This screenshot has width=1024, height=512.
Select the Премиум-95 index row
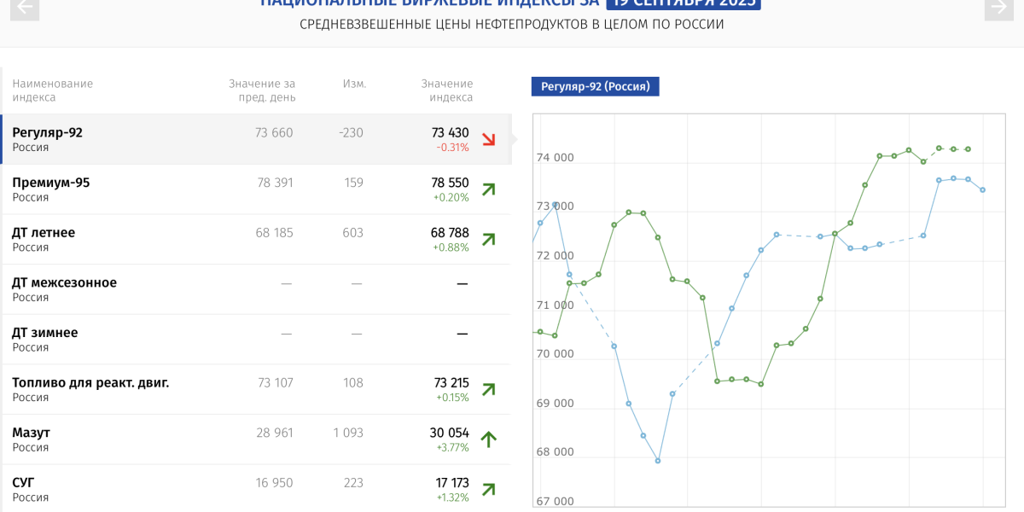coord(256,189)
